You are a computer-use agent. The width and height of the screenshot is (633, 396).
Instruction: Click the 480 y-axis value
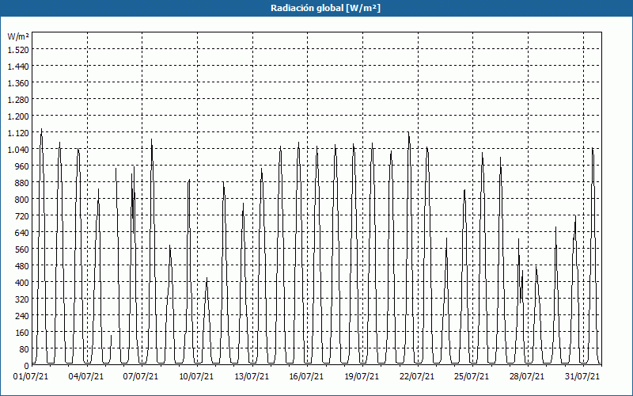(22, 266)
